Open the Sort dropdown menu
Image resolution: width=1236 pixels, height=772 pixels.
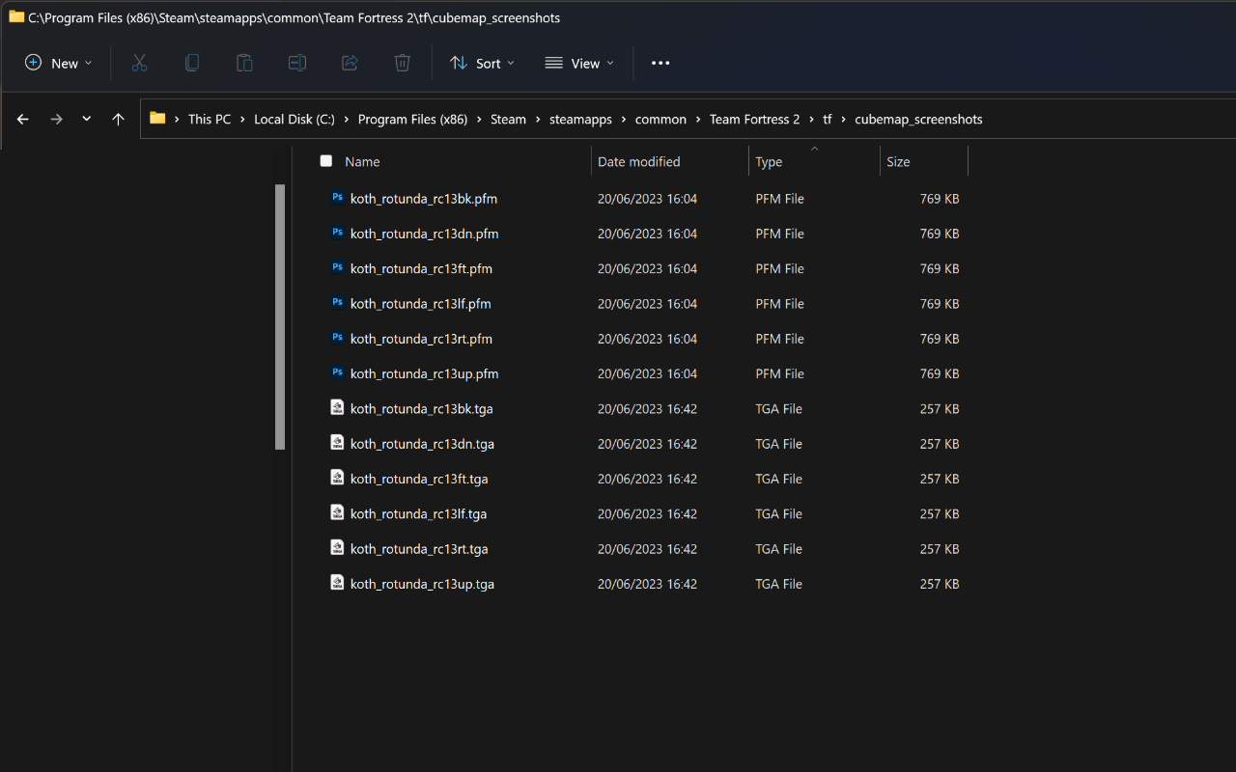tap(482, 63)
